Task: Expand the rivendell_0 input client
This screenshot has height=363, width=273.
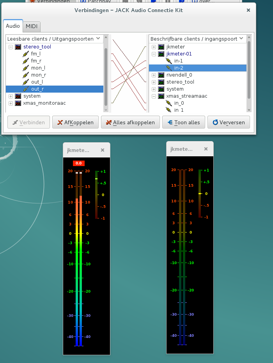Action: point(154,75)
